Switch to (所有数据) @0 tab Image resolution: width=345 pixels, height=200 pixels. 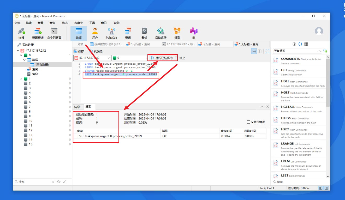click(x=106, y=44)
